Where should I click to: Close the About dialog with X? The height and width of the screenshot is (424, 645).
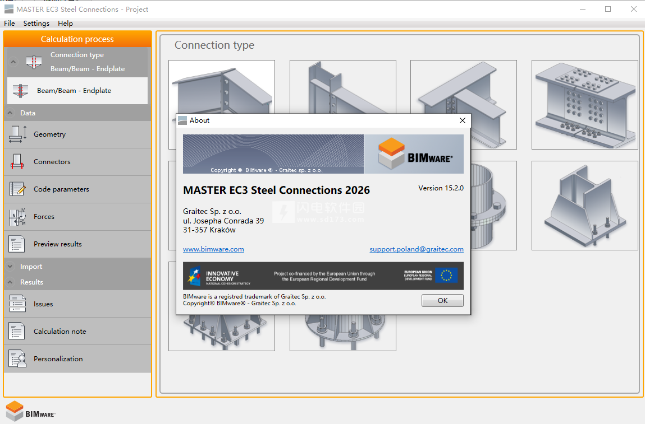pyautogui.click(x=463, y=120)
